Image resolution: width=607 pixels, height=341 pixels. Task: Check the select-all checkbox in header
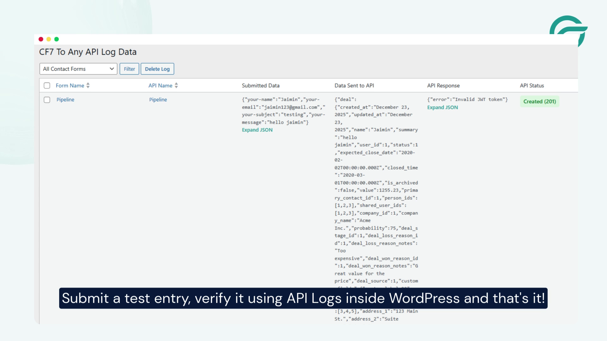[47, 85]
